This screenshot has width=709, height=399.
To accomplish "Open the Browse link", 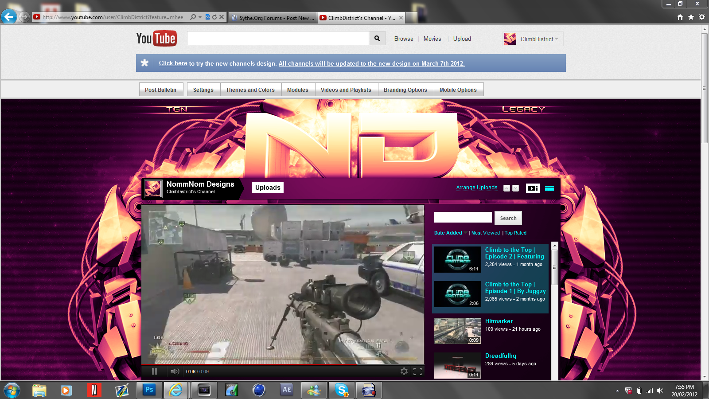I will 404,39.
